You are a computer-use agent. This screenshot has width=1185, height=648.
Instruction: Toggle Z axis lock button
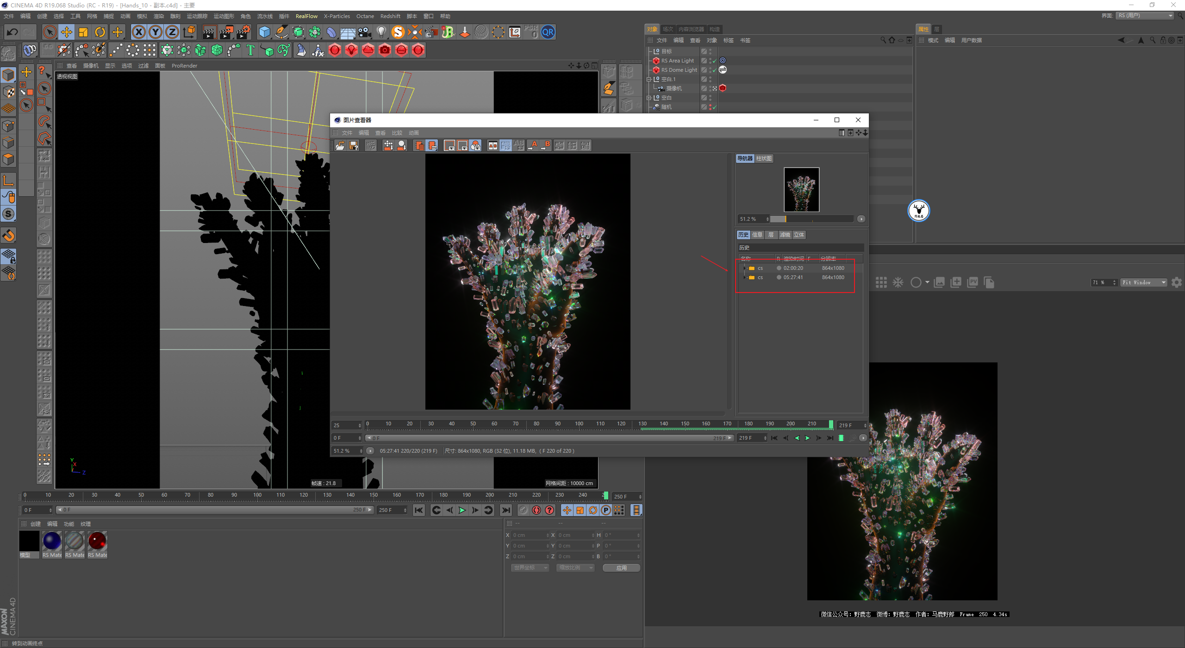pyautogui.click(x=172, y=32)
